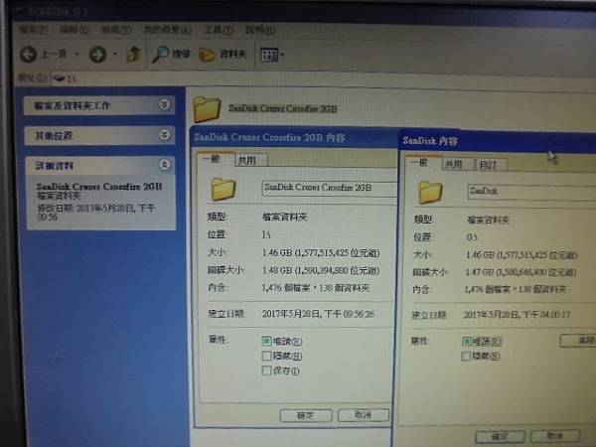This screenshot has height=447, width=596.
Task: Click 確定 in SanDisk properties dialog
Action: point(501,436)
